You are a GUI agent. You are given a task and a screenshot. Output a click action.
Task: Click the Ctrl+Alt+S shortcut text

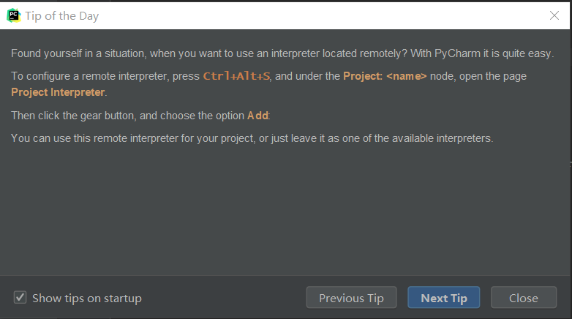click(236, 75)
